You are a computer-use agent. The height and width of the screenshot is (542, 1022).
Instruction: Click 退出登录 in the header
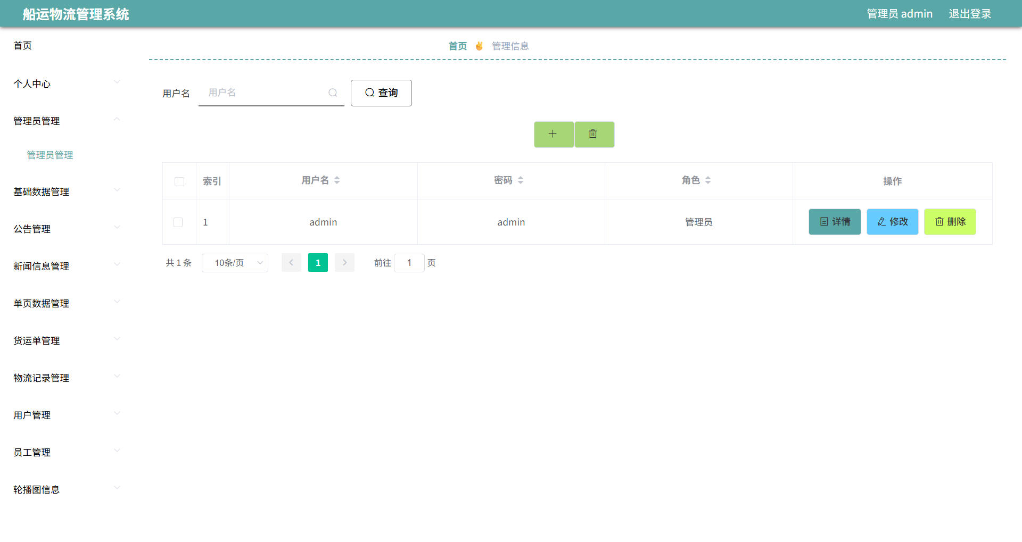pyautogui.click(x=970, y=14)
